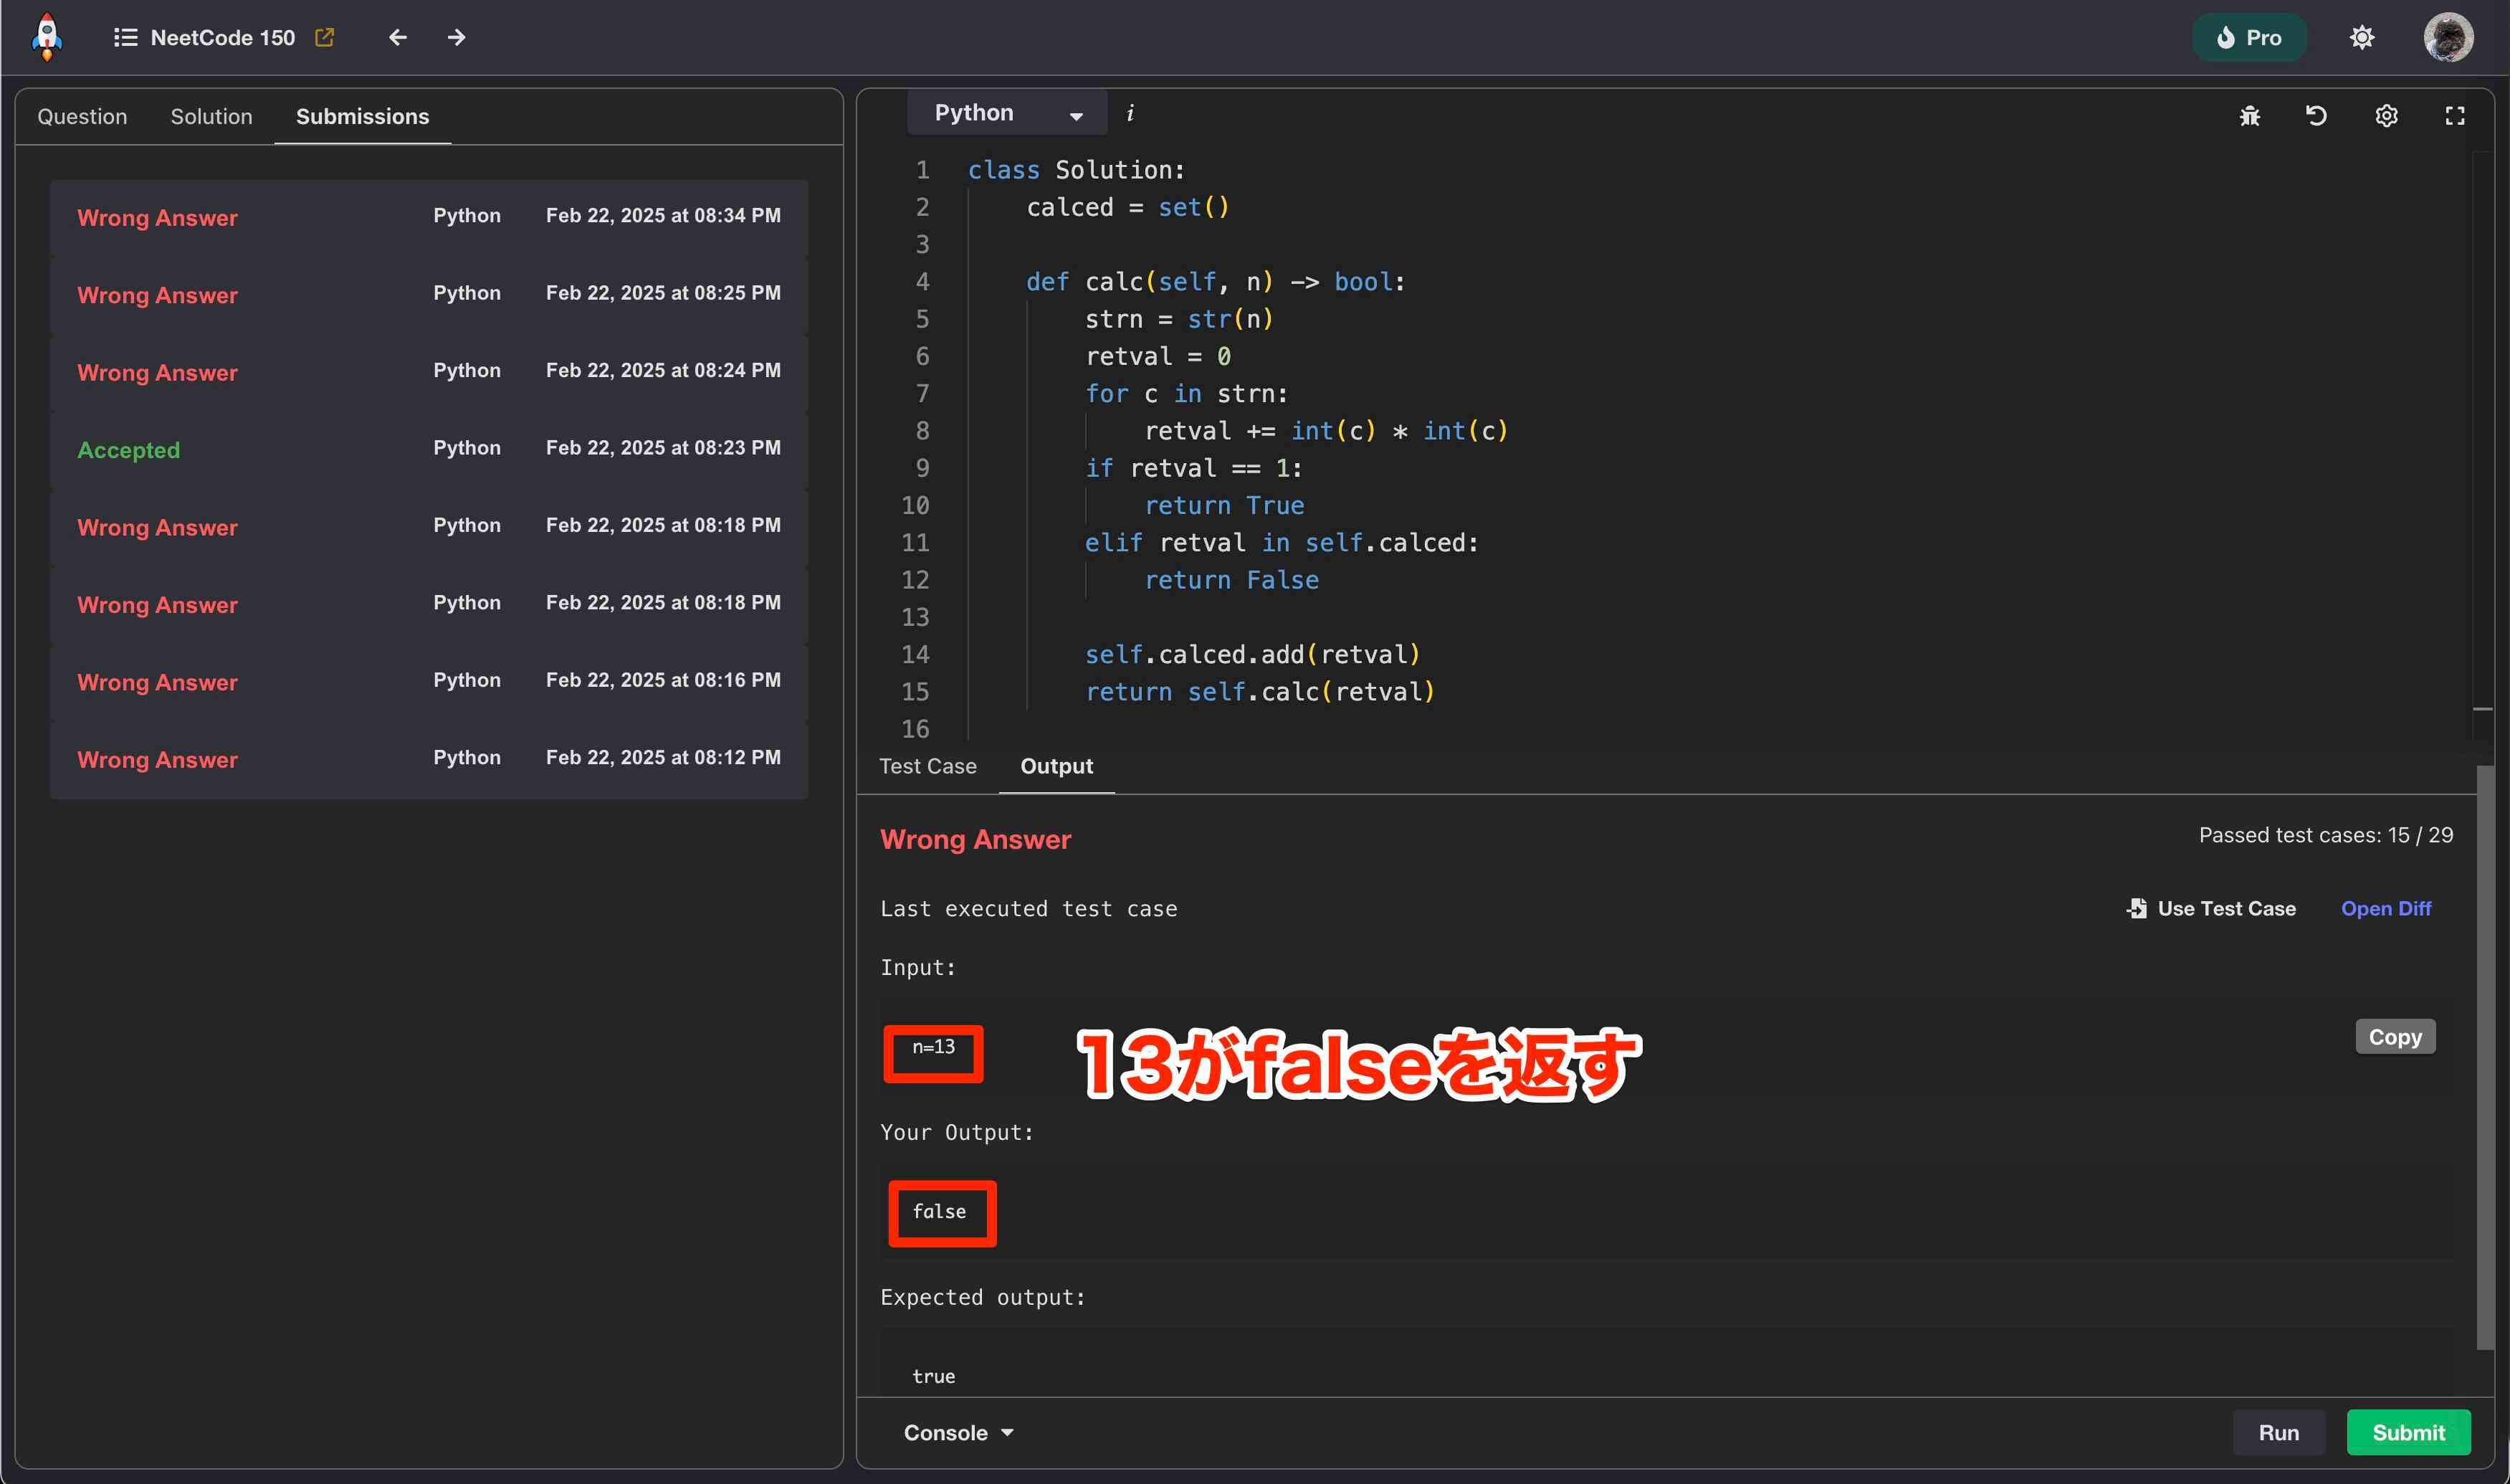The image size is (2510, 1484).
Task: Switch to the Question tab
Action: 82,116
